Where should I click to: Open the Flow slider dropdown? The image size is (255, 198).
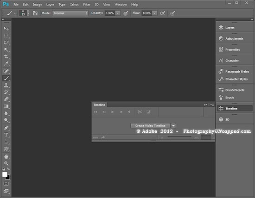tap(155, 13)
